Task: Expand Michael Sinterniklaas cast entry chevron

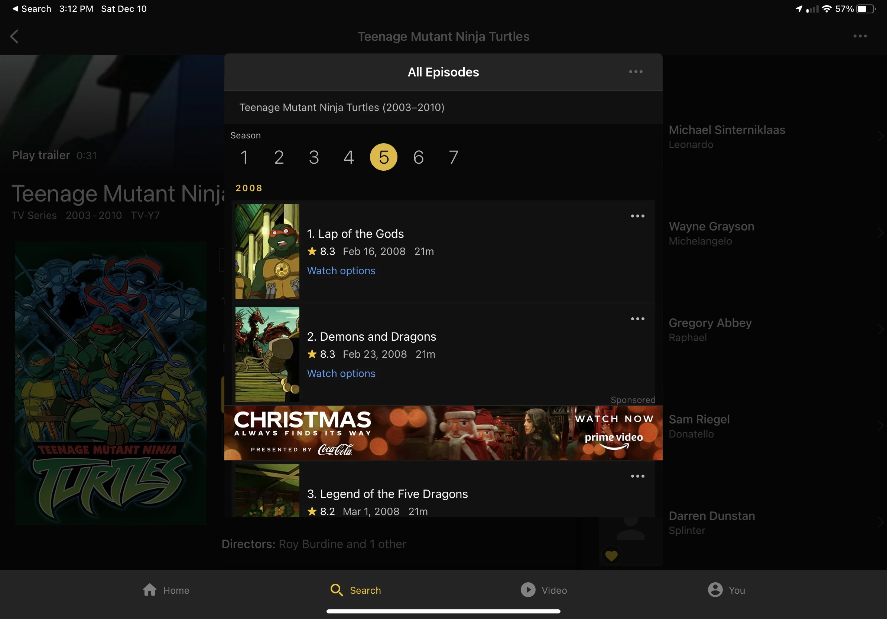Action: coord(880,136)
